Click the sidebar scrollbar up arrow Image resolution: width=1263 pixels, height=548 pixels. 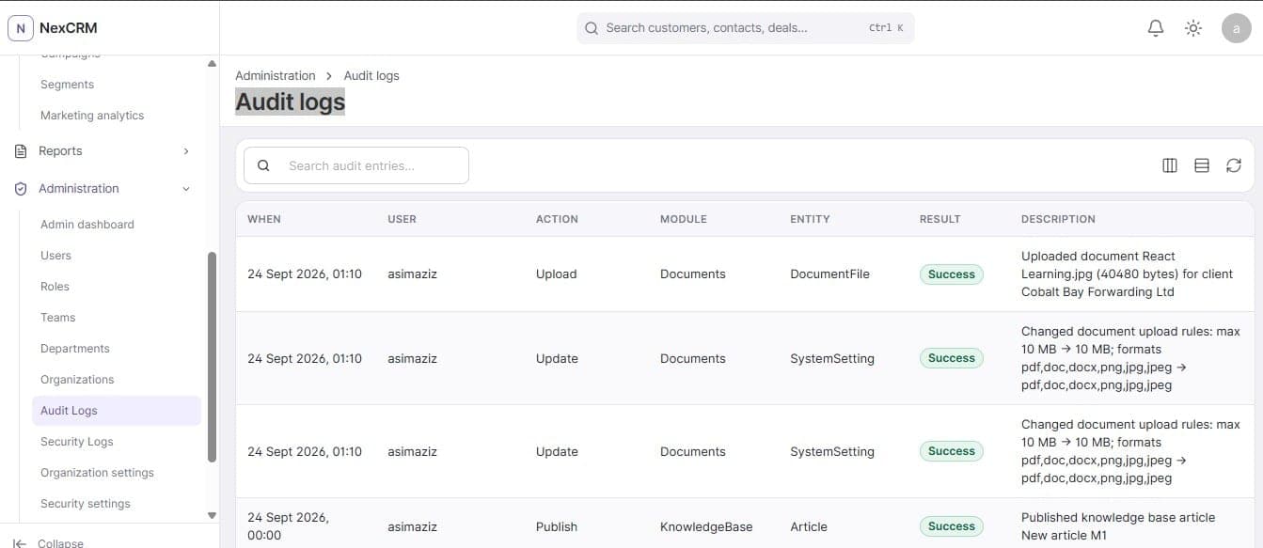212,64
